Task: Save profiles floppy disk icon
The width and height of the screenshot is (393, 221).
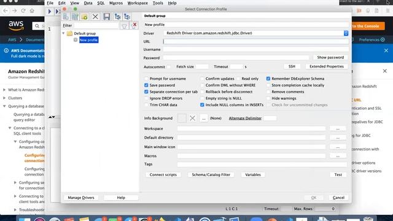Action: coord(106,17)
